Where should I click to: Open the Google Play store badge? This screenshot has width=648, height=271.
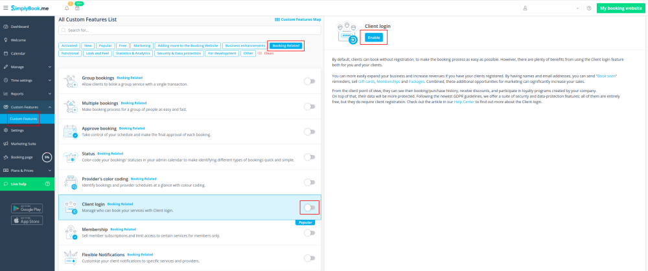click(27, 208)
